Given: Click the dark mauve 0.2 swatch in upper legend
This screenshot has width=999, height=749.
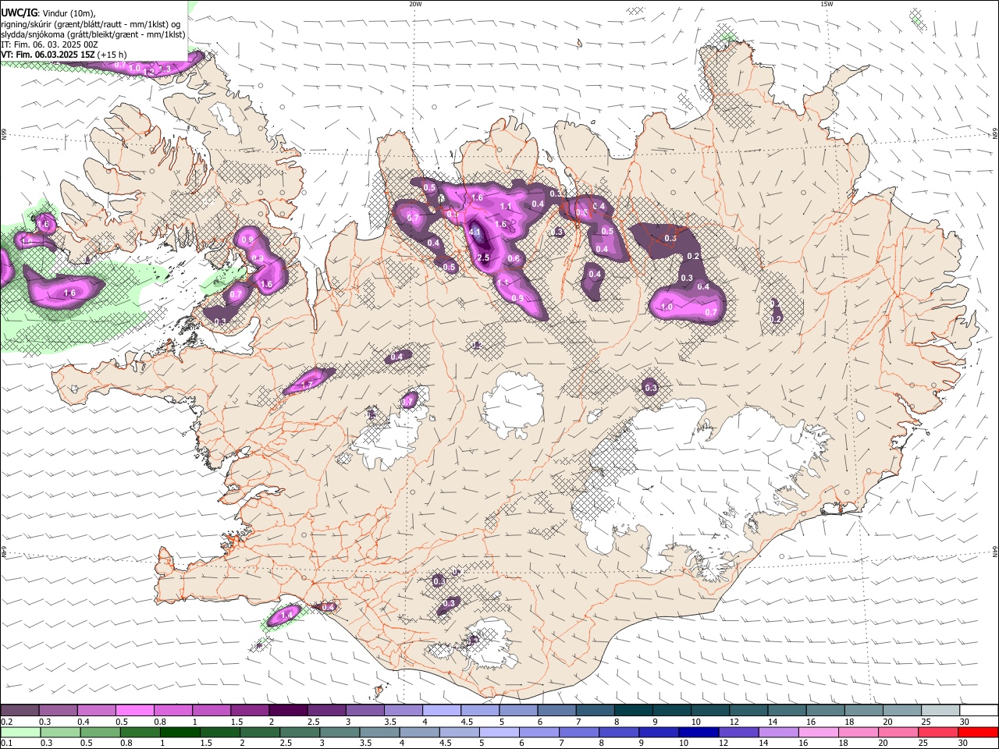Looking at the screenshot, I should 20,711.
